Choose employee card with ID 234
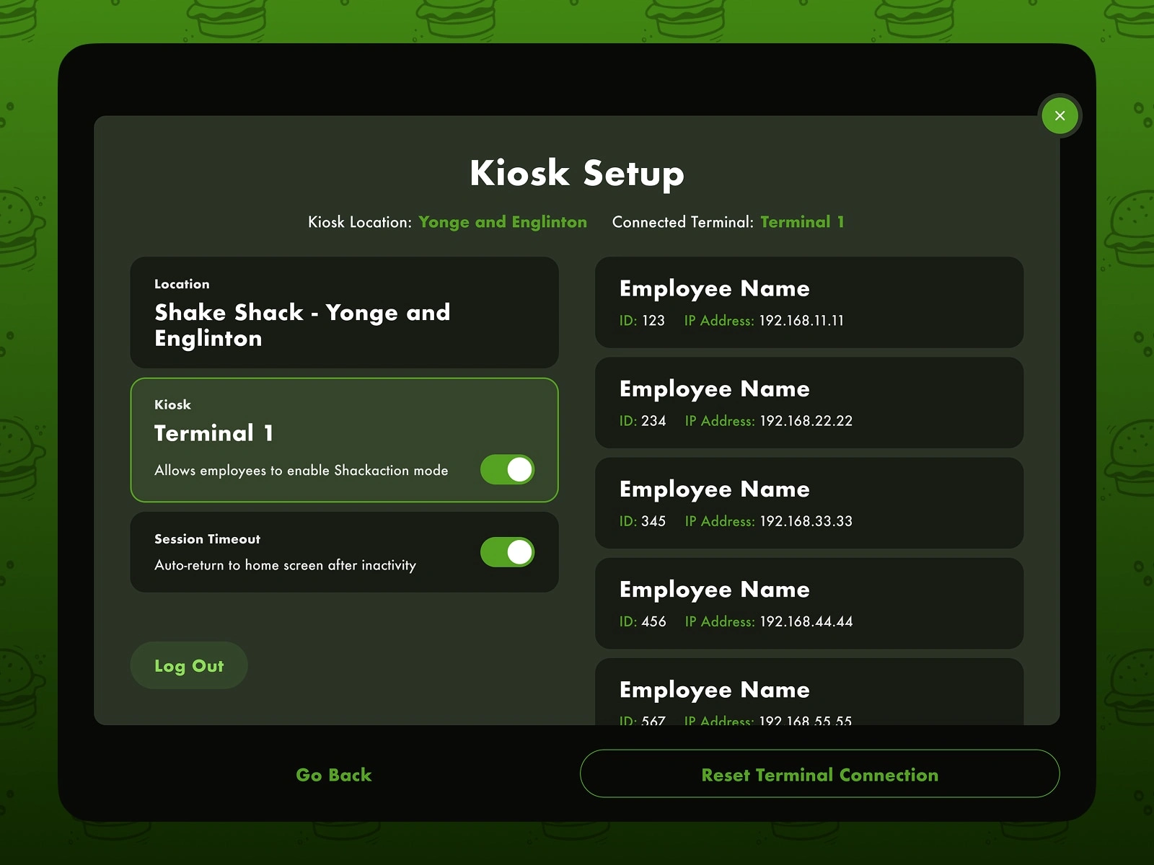 809,403
